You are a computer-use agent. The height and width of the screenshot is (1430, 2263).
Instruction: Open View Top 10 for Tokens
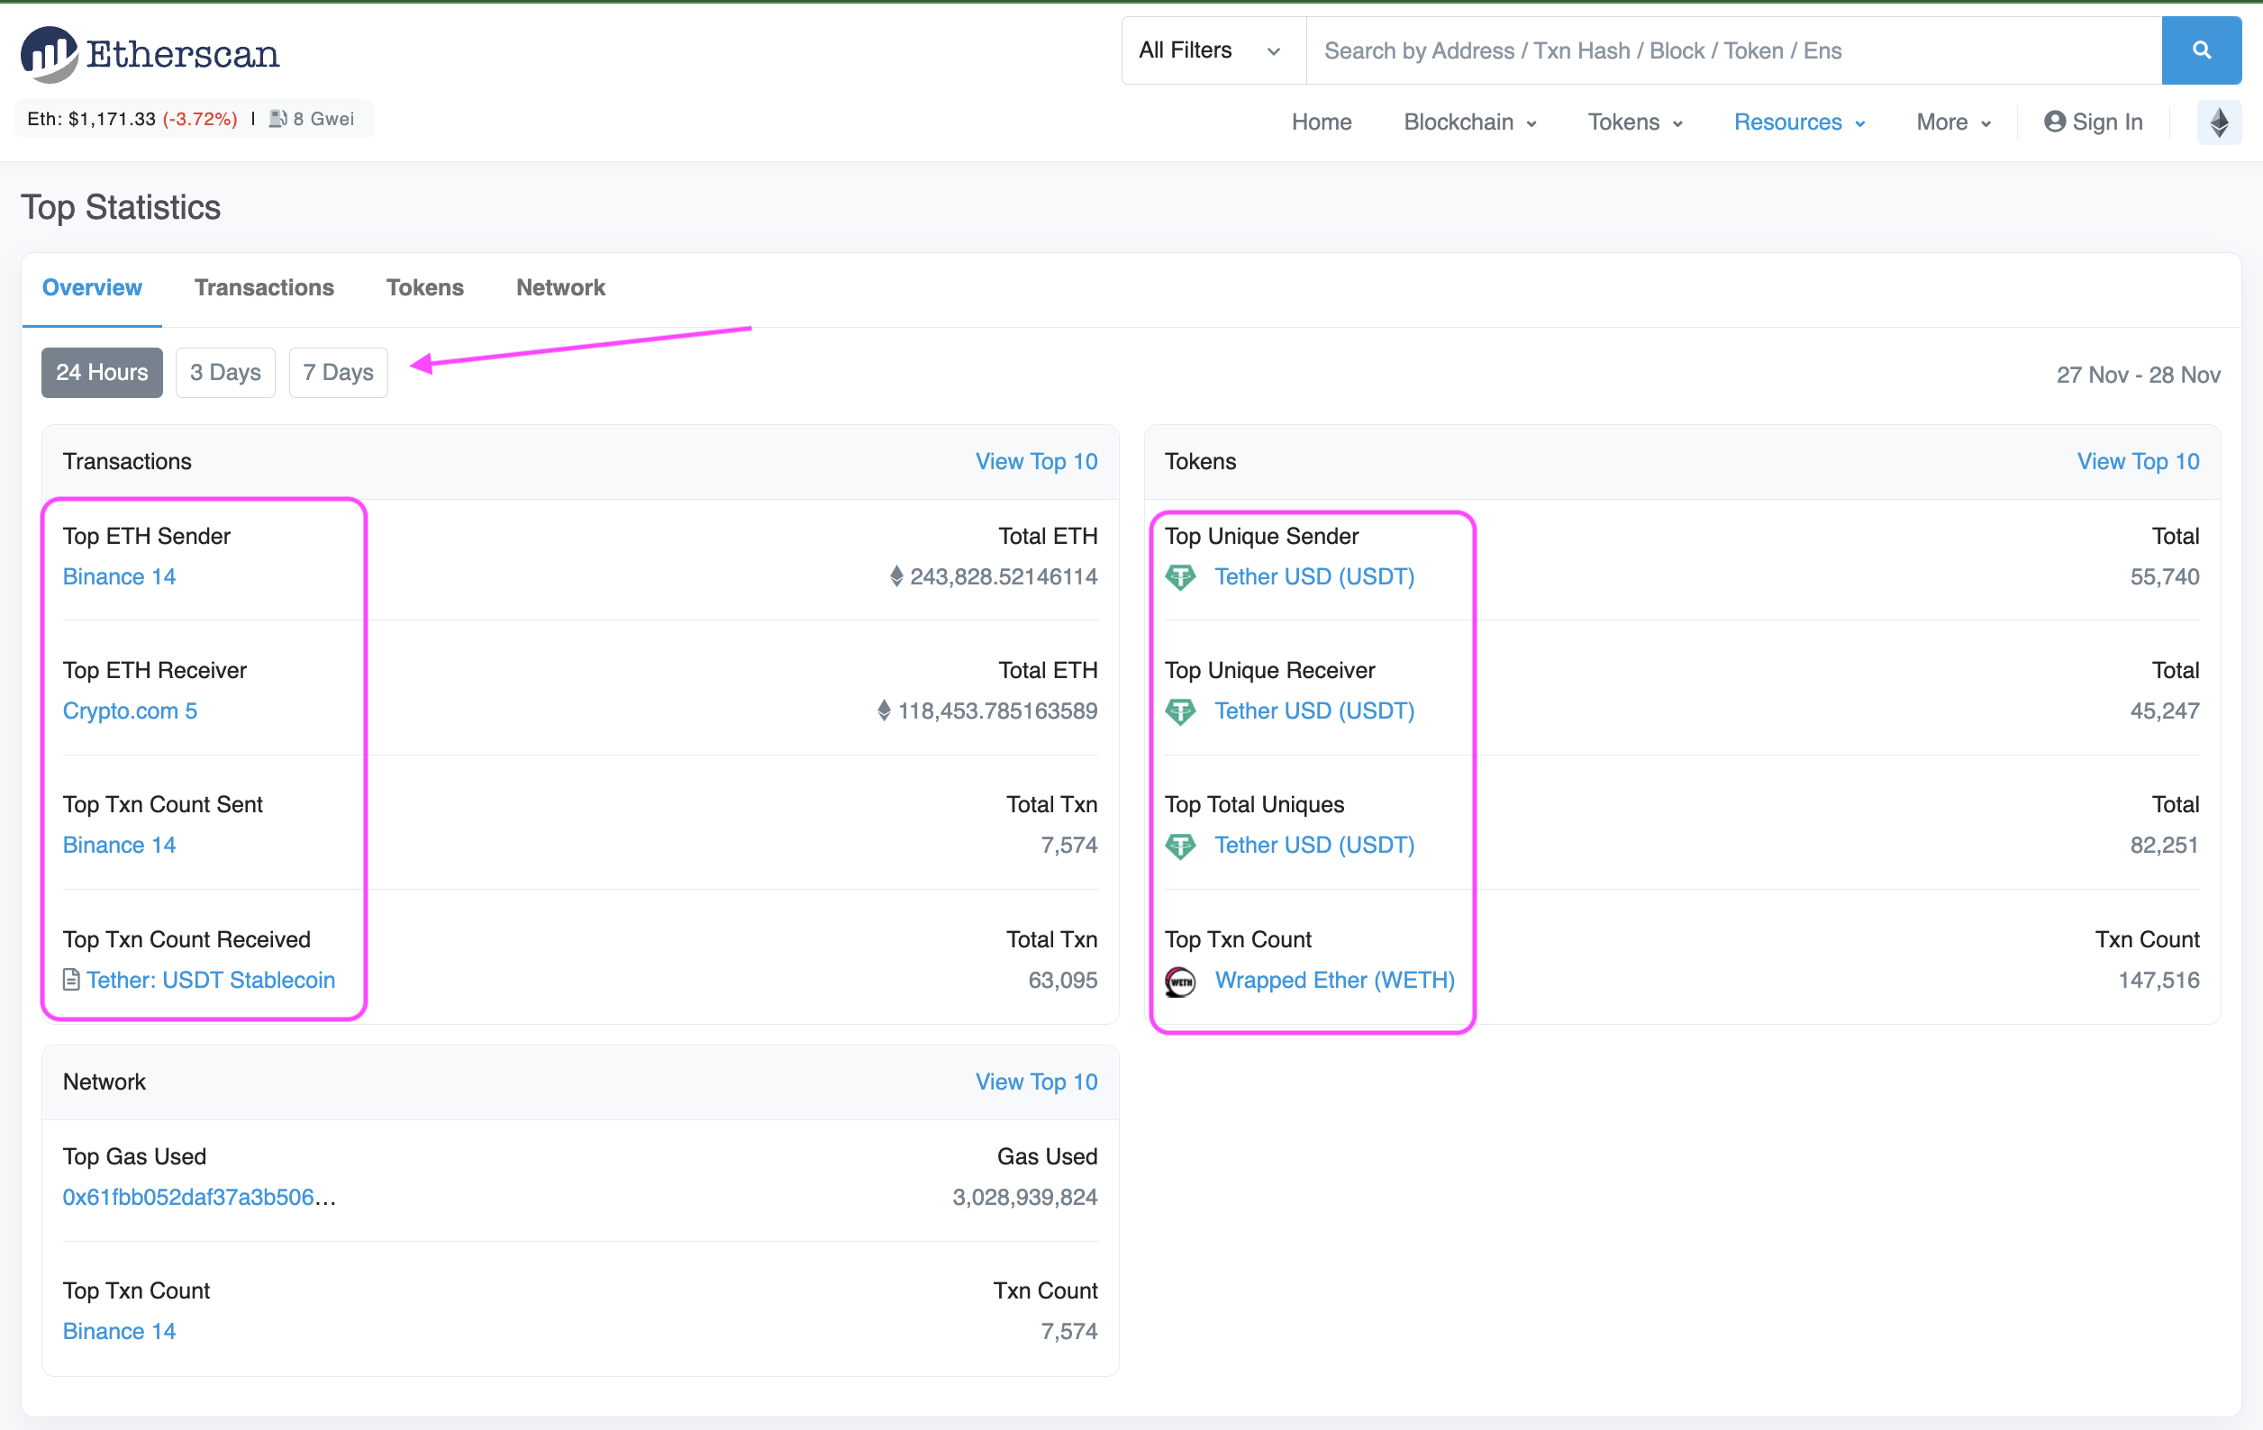[2138, 461]
